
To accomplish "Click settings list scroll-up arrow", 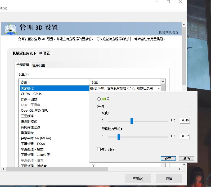I will coord(163,81).
